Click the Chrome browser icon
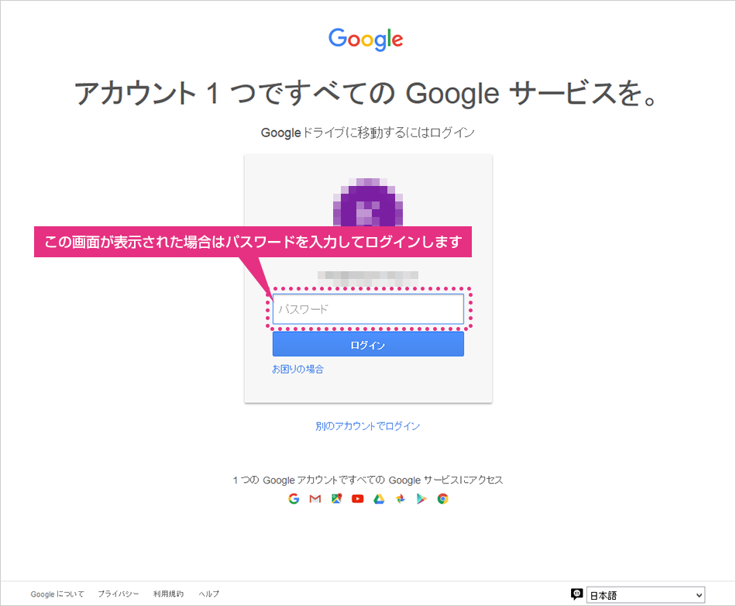The width and height of the screenshot is (736, 606). tap(442, 499)
